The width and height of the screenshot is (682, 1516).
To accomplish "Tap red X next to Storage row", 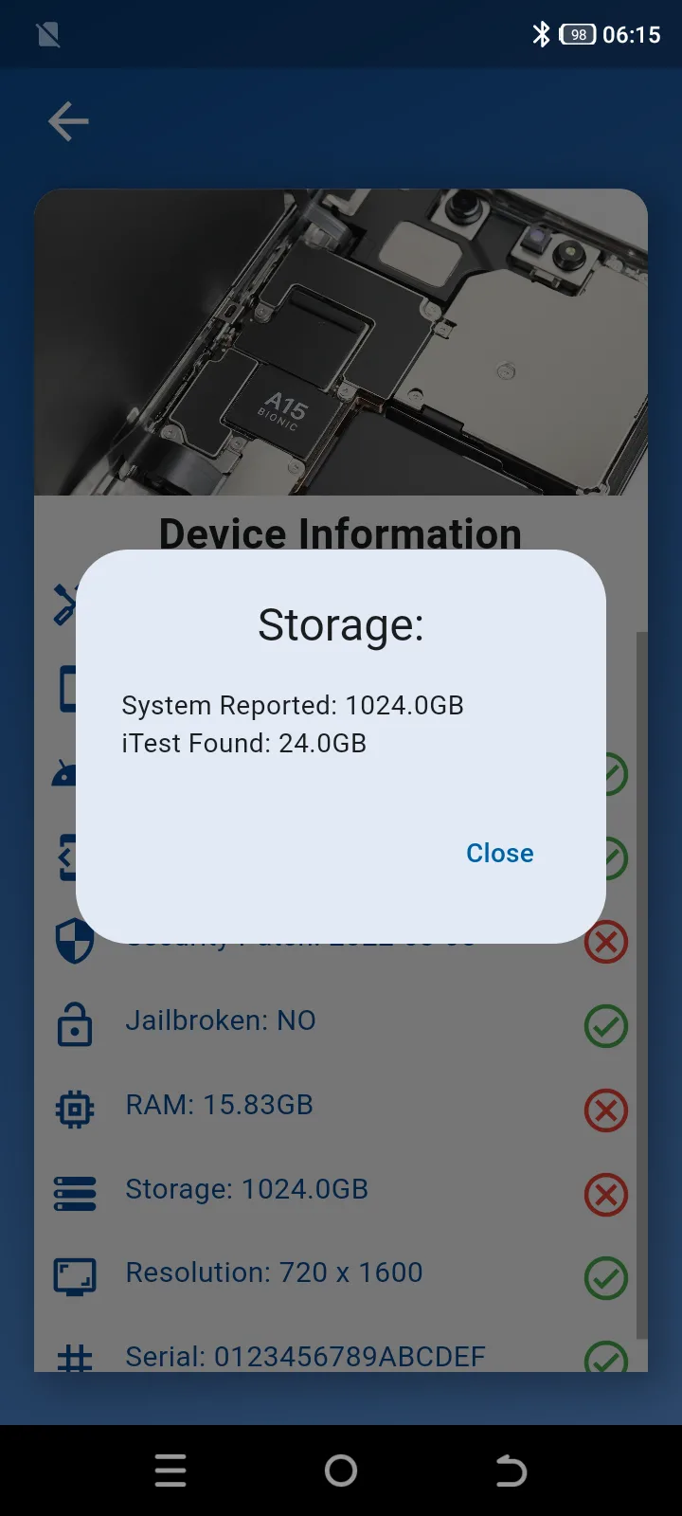I will pyautogui.click(x=606, y=1194).
